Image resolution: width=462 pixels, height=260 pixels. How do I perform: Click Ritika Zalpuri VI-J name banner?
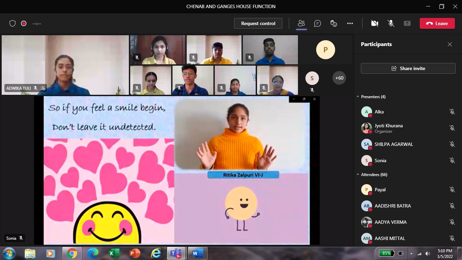click(243, 175)
